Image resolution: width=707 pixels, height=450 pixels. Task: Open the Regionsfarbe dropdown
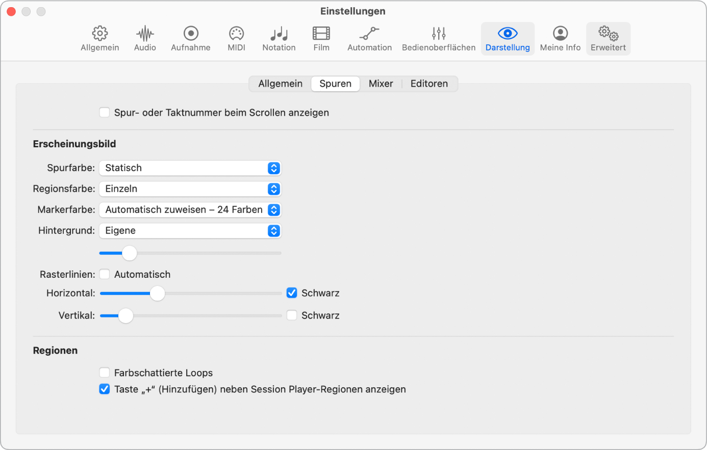190,189
